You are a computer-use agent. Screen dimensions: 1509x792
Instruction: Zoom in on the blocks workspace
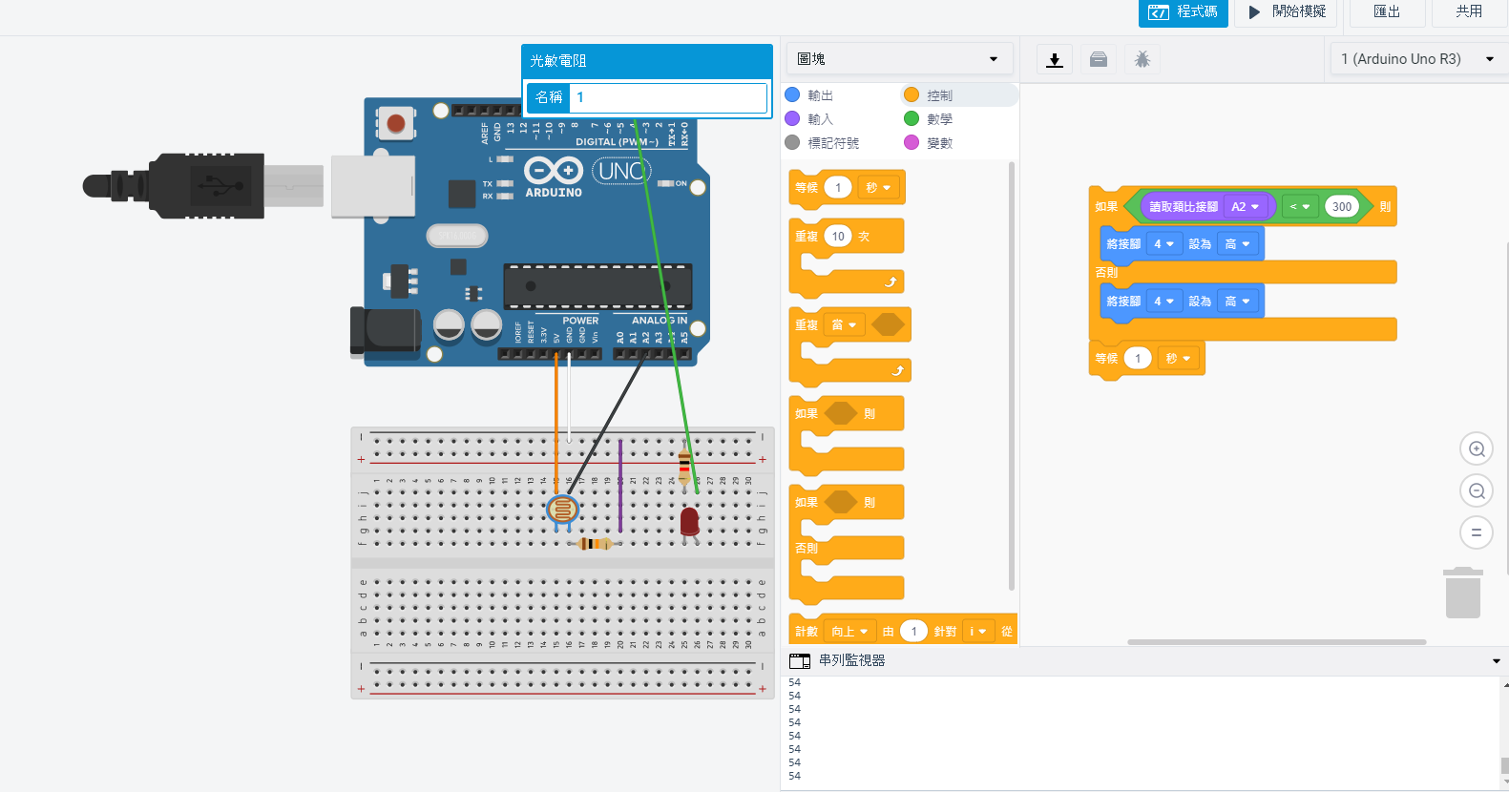pos(1477,448)
